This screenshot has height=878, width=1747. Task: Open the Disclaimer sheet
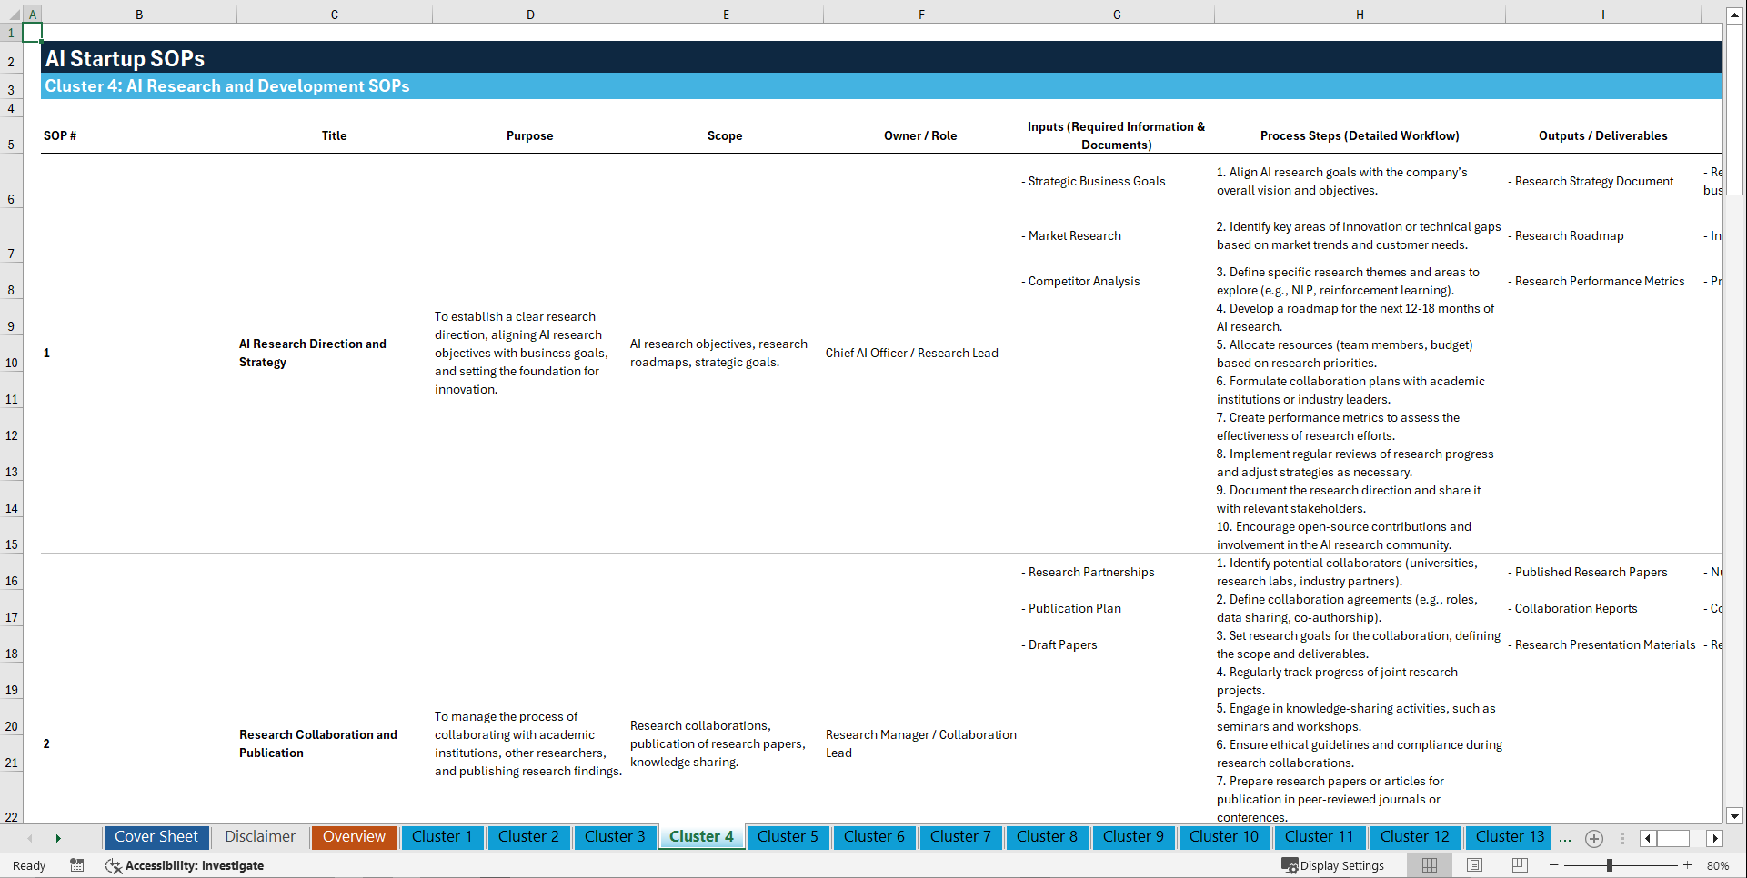pos(259,837)
